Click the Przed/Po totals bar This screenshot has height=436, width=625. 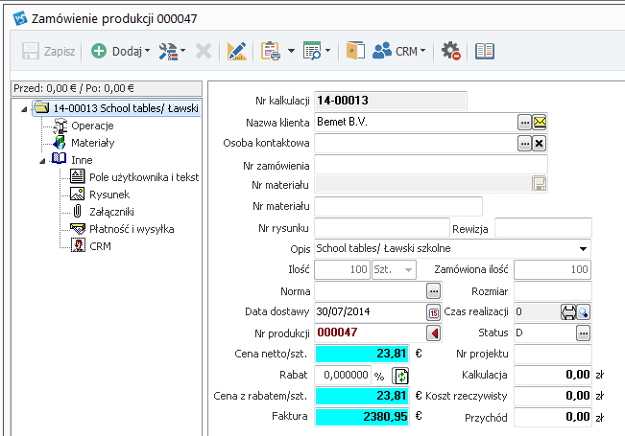[107, 88]
